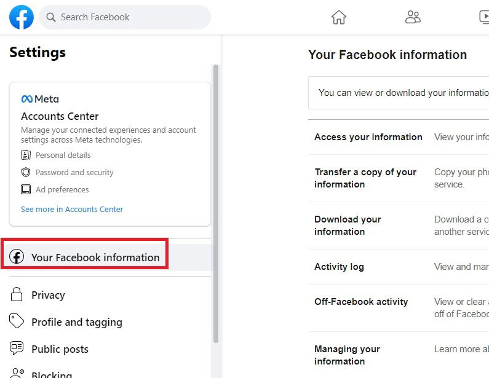Select Your Facebook information menu item
This screenshot has width=489, height=378.
[95, 258]
